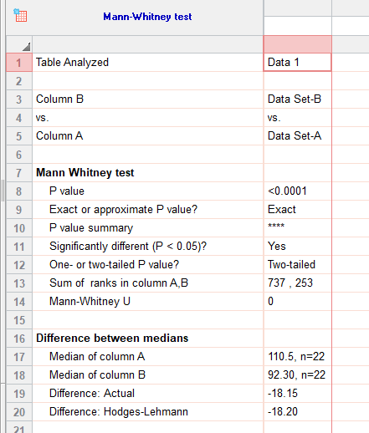Click the Table Analyzed label cell
This screenshot has width=369, height=433.
click(x=148, y=62)
